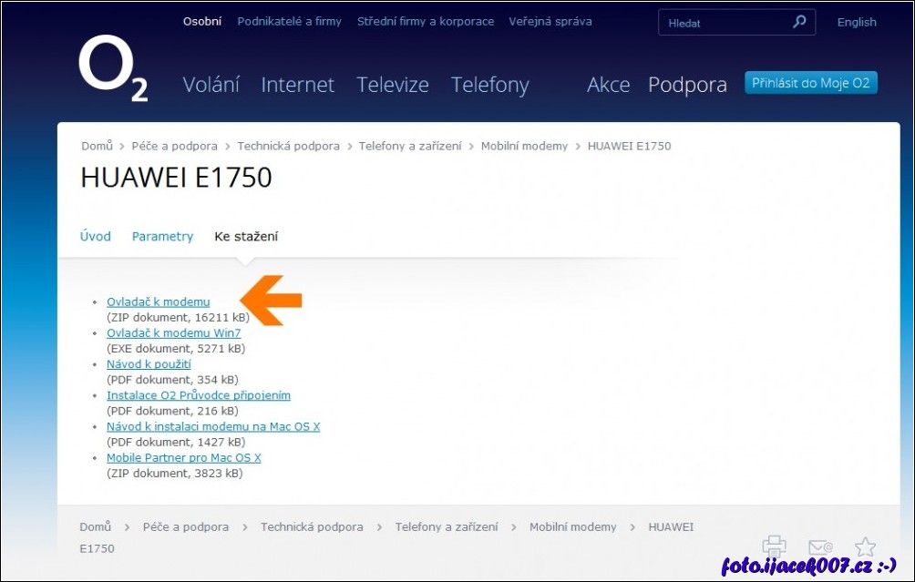
Task: Open the Televize menu
Action: click(x=393, y=84)
